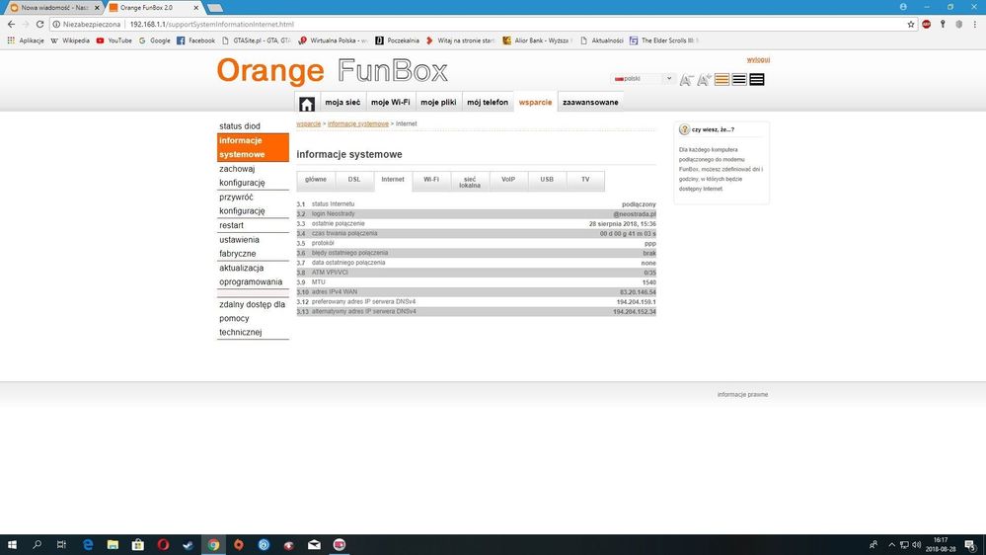Open the VoIP tab

point(508,180)
